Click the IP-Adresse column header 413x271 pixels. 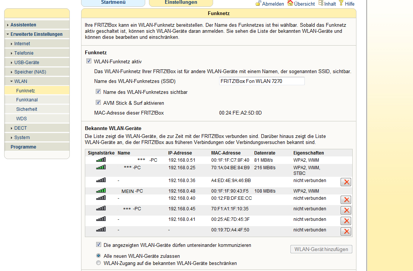pyautogui.click(x=180, y=153)
